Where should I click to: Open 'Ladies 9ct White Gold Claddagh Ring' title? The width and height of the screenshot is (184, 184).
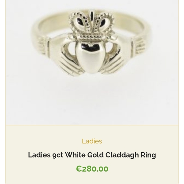[92, 155]
